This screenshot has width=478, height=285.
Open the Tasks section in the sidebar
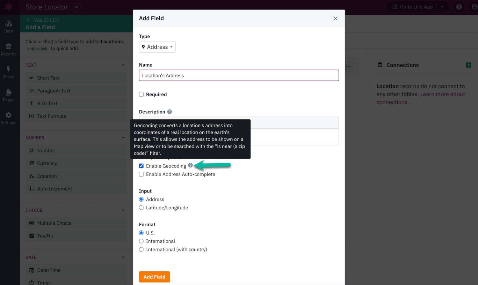(9, 71)
